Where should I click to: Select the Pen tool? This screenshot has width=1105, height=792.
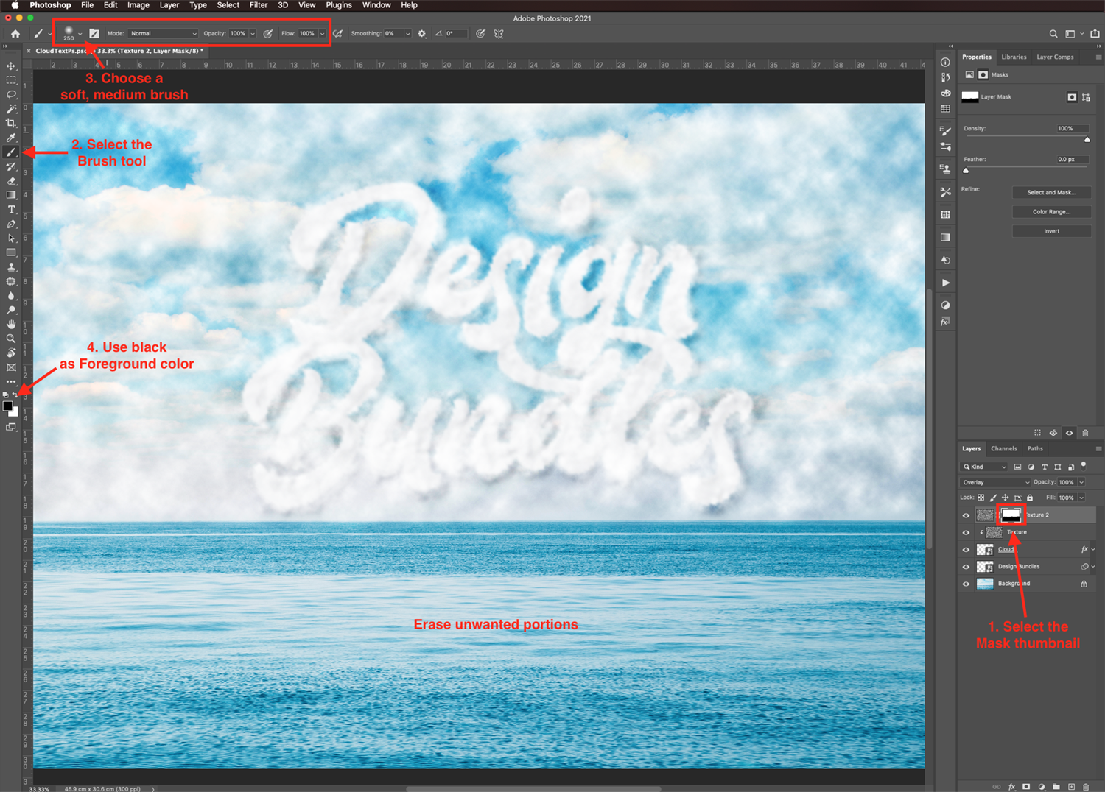pyautogui.click(x=11, y=224)
